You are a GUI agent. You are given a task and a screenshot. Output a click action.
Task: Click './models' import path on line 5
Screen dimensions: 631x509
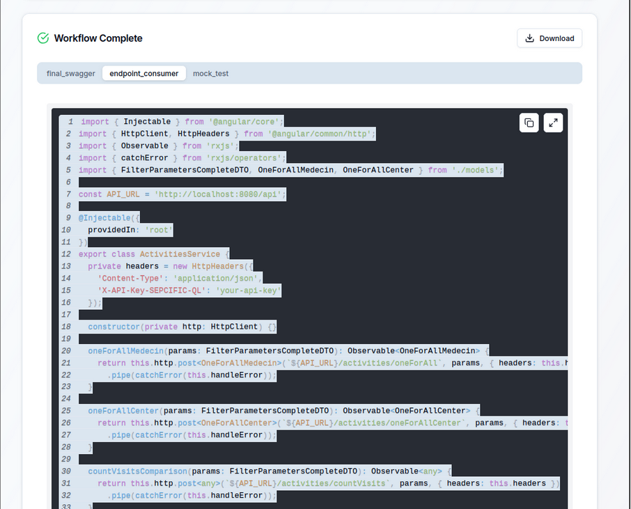click(x=475, y=170)
